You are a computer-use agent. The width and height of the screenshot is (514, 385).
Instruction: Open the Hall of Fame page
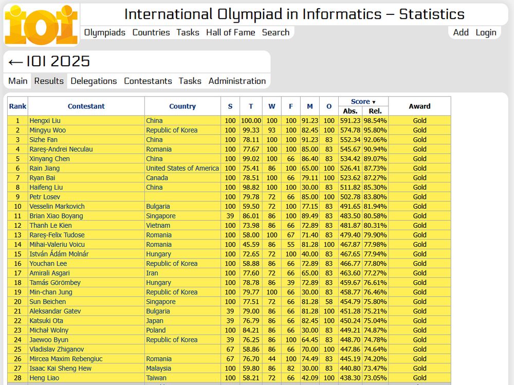tap(230, 32)
